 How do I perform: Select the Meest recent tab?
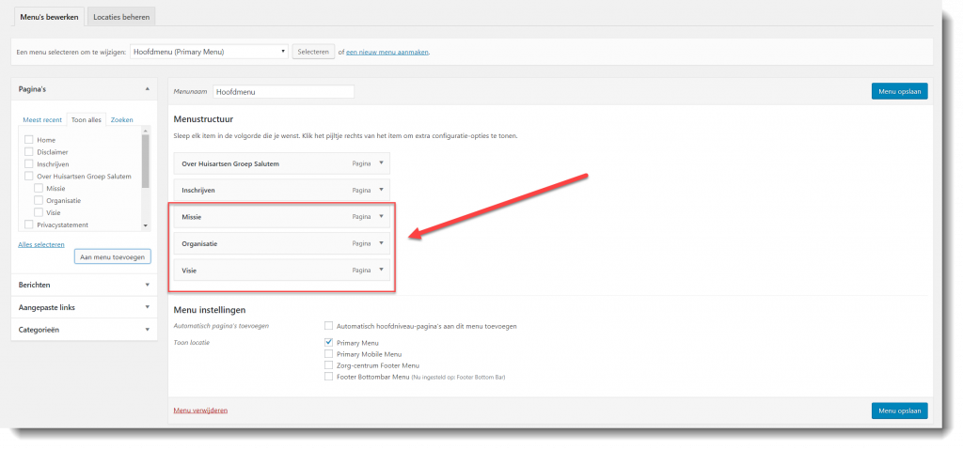(x=42, y=119)
